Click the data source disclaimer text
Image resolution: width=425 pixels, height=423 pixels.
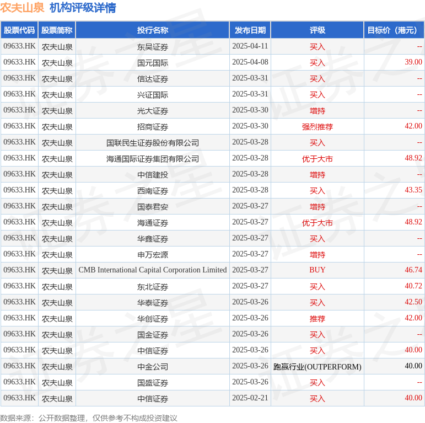pos(89,418)
